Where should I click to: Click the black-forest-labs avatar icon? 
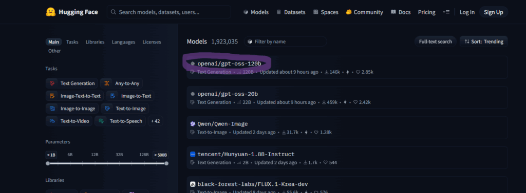coord(193,184)
